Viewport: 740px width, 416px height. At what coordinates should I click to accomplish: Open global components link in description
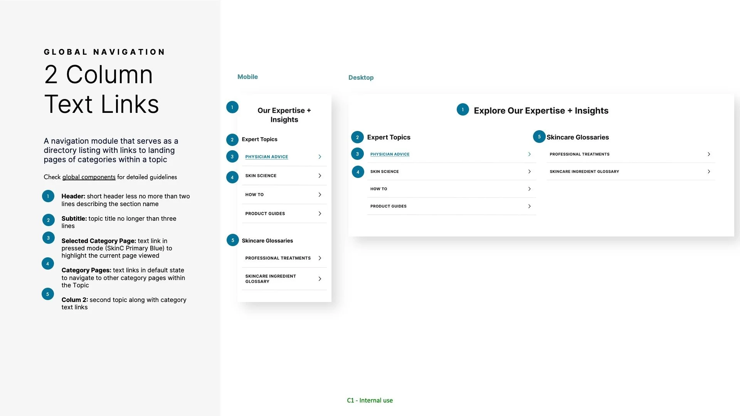click(x=89, y=177)
